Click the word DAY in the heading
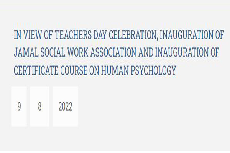 click(100, 35)
